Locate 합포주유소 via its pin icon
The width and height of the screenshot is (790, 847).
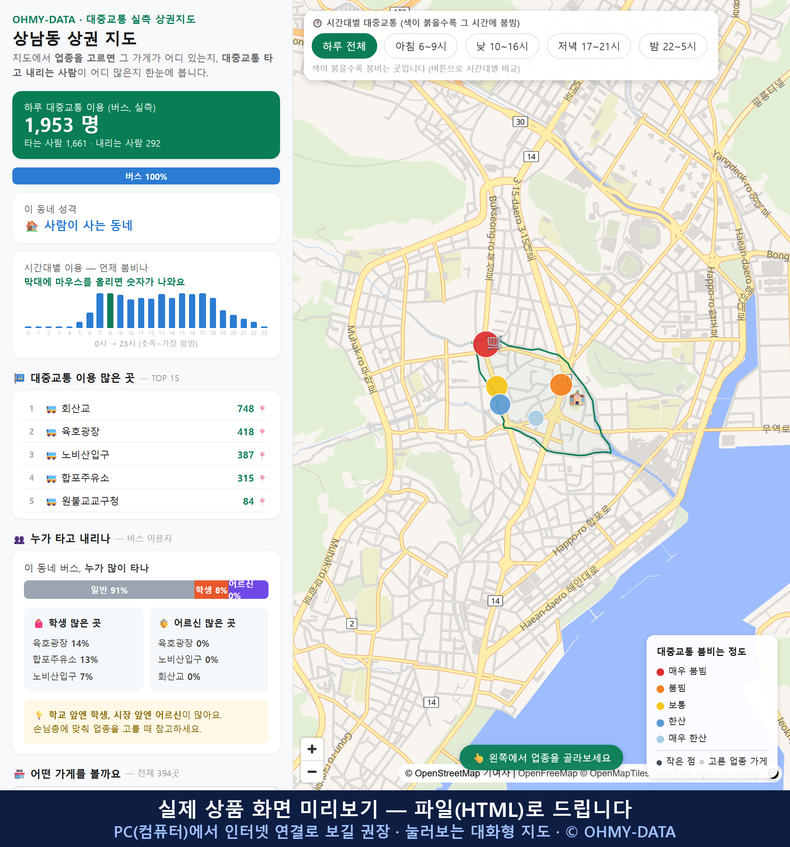[x=262, y=478]
